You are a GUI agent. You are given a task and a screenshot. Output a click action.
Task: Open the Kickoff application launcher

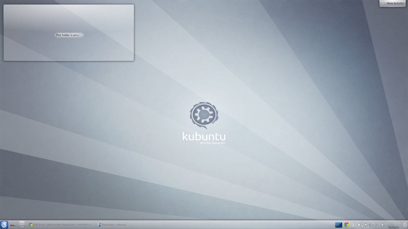coord(4,225)
